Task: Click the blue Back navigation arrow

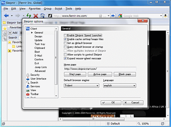Action: (6, 16)
